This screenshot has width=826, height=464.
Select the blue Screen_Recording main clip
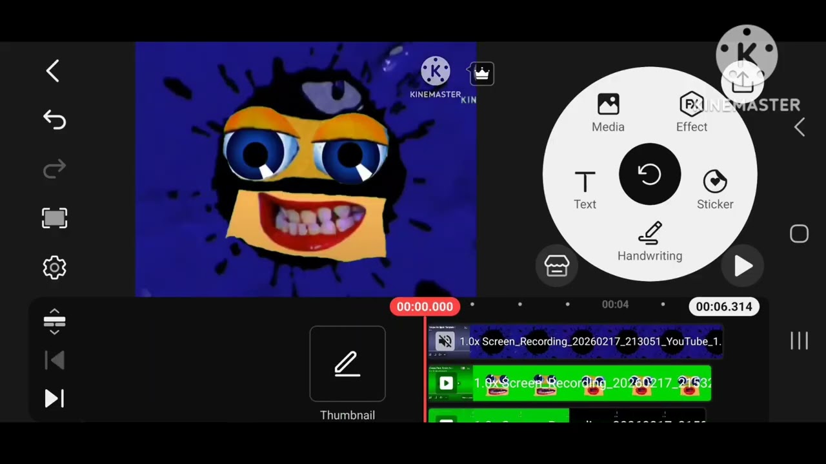click(x=576, y=342)
